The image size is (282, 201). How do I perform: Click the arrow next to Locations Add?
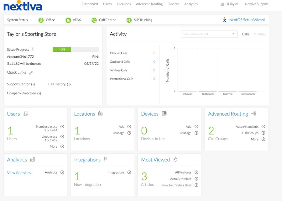tap(129, 126)
